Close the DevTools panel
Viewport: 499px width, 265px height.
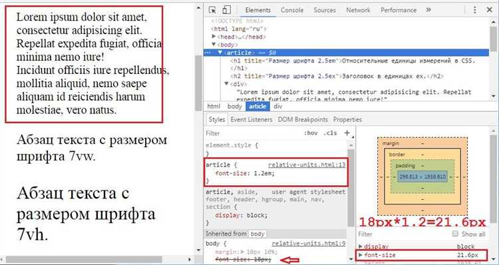click(x=490, y=10)
